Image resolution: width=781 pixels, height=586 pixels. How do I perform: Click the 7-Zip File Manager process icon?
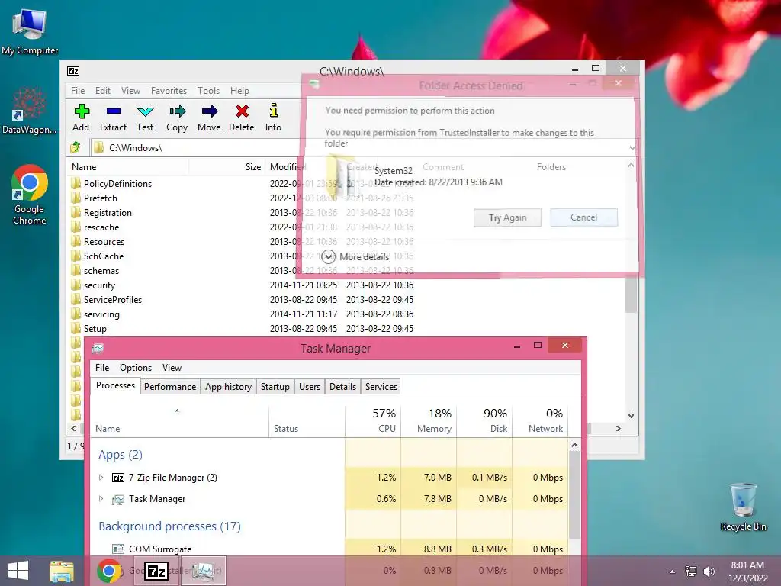coord(118,478)
